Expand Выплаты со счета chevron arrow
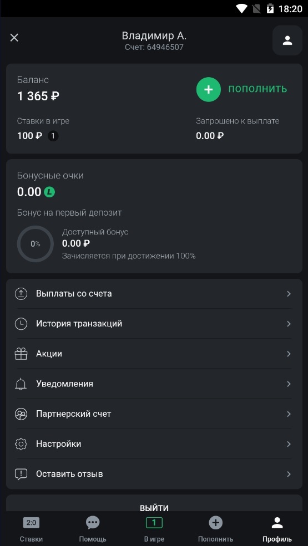Image resolution: width=308 pixels, height=546 pixels. [289, 294]
